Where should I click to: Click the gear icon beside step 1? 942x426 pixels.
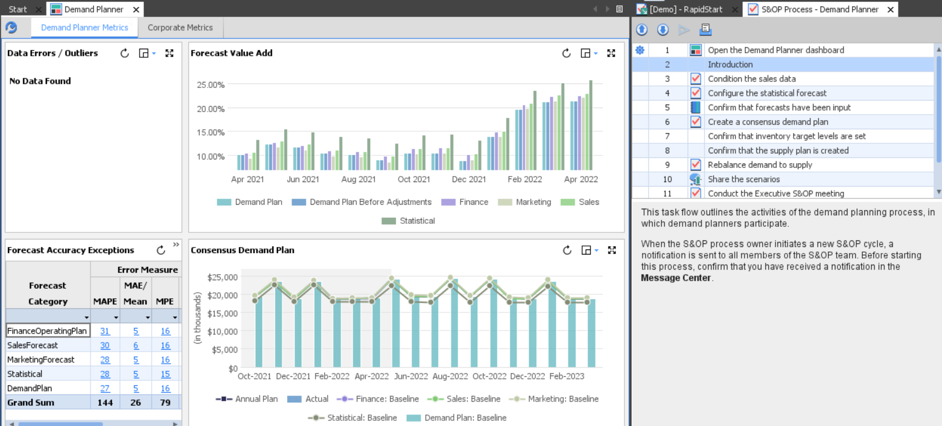640,50
